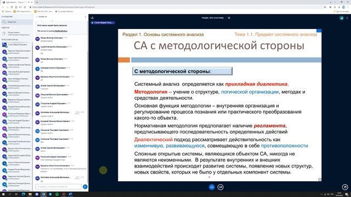Open the BigBlueButton options menu
The width and height of the screenshot is (351, 197).
tap(347, 18)
